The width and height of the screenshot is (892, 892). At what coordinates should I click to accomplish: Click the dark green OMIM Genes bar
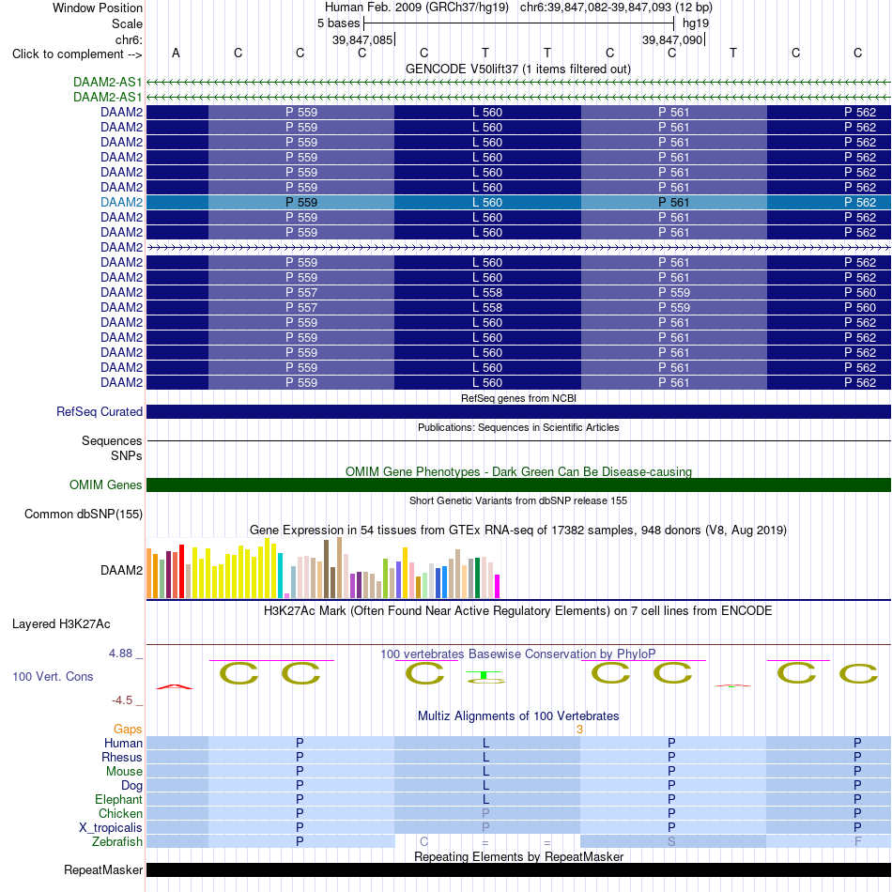pyautogui.click(x=518, y=484)
